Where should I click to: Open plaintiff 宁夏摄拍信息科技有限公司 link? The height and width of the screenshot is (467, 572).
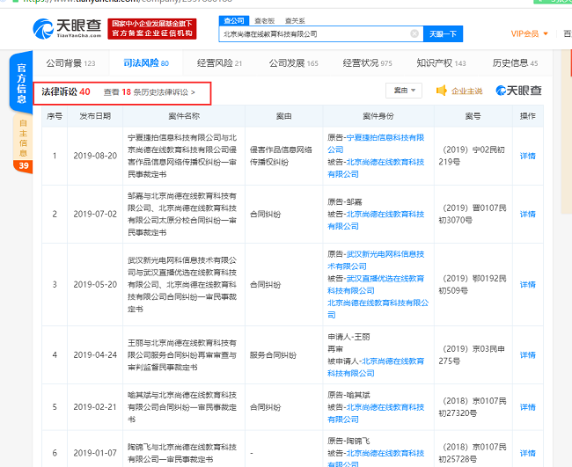[x=376, y=143]
